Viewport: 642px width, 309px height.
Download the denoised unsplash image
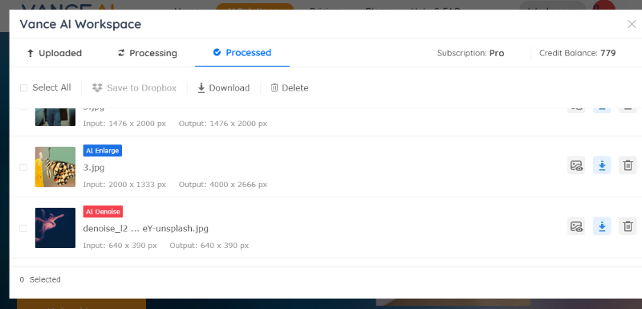pos(602,226)
